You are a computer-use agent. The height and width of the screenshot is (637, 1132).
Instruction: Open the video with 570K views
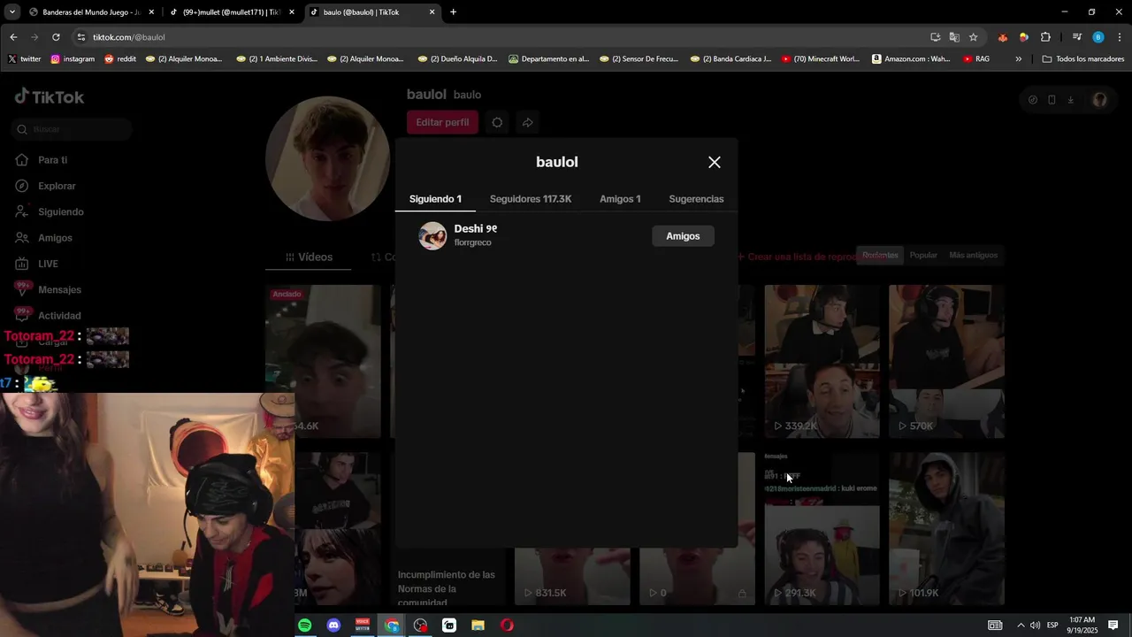tap(946, 361)
